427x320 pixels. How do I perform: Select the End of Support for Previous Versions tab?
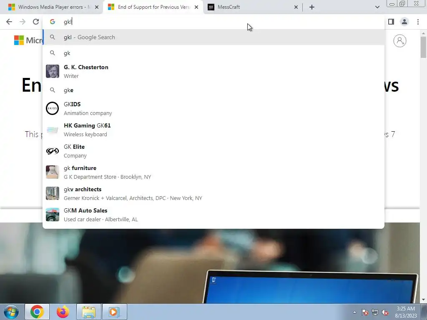point(153,7)
